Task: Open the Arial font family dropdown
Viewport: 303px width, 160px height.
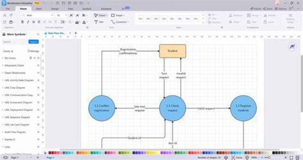Action: coord(37,15)
